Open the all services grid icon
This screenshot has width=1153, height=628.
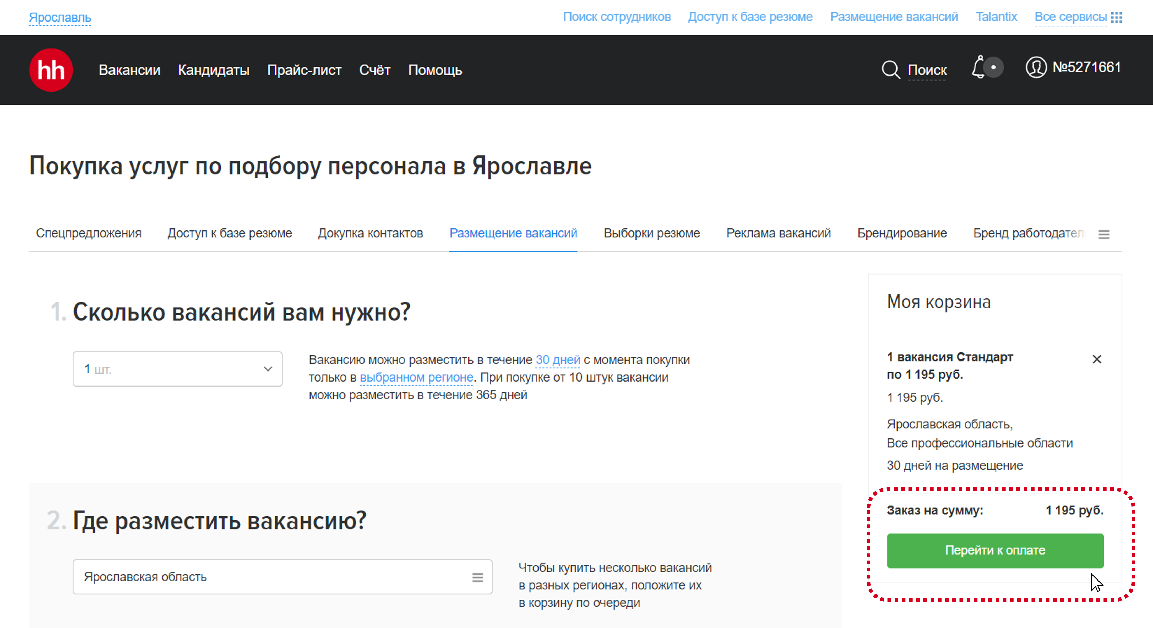tap(1116, 18)
